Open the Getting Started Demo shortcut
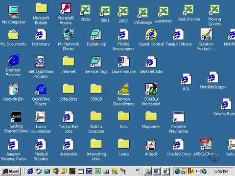 [x=16, y=117]
